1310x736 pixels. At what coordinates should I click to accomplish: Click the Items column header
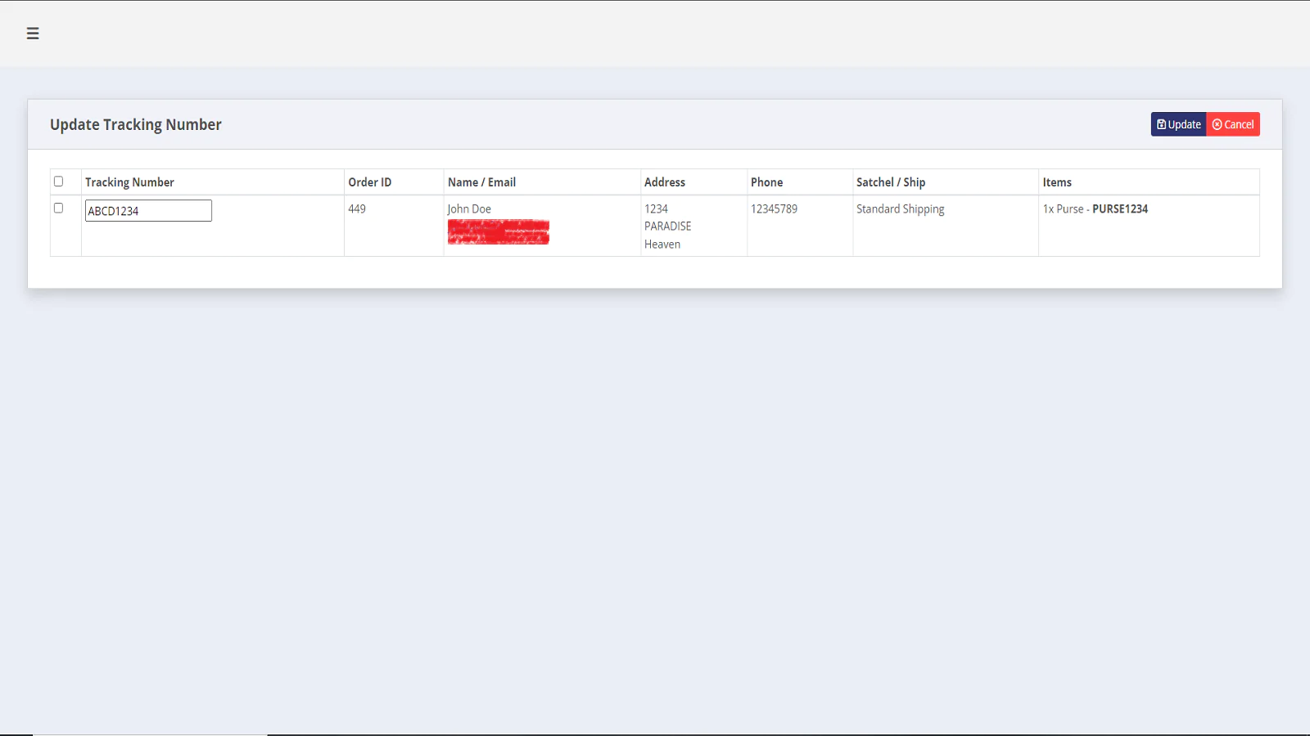pyautogui.click(x=1056, y=182)
